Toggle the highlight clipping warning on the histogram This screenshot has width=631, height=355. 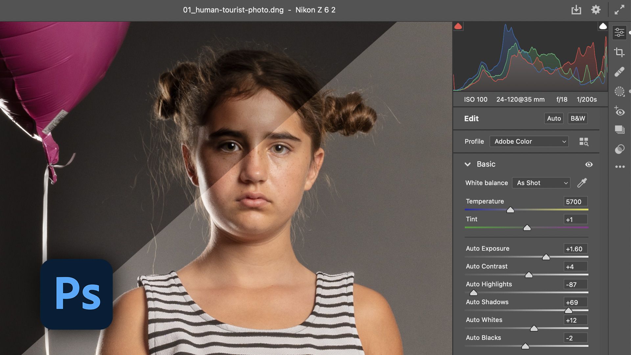(603, 26)
